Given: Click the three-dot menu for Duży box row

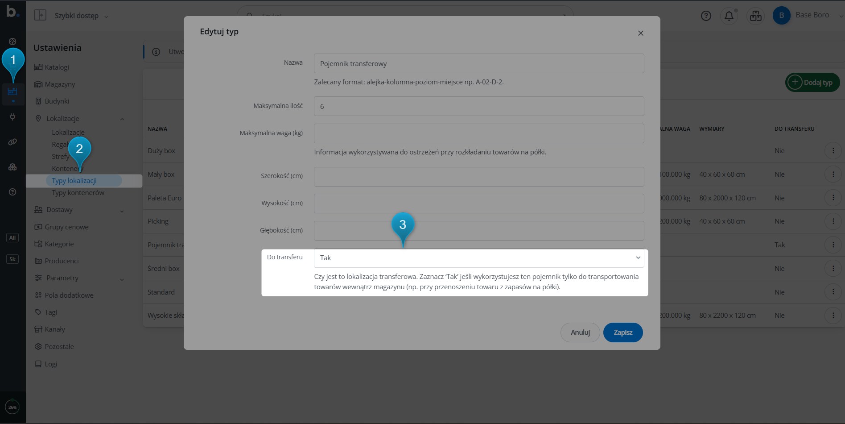Looking at the screenshot, I should (833, 151).
